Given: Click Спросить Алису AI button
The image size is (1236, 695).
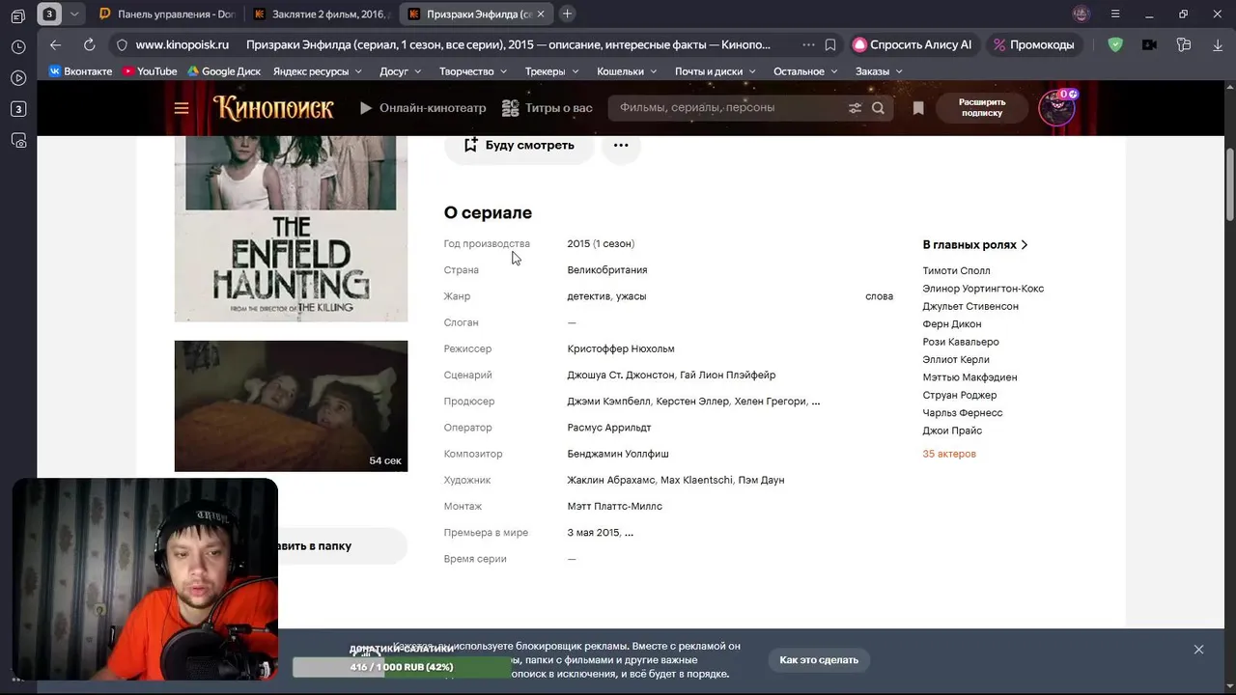Looking at the screenshot, I should pyautogui.click(x=913, y=44).
